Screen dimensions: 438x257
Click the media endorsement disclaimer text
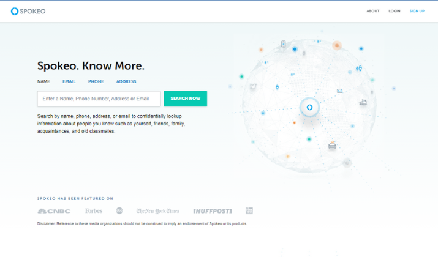(142, 224)
